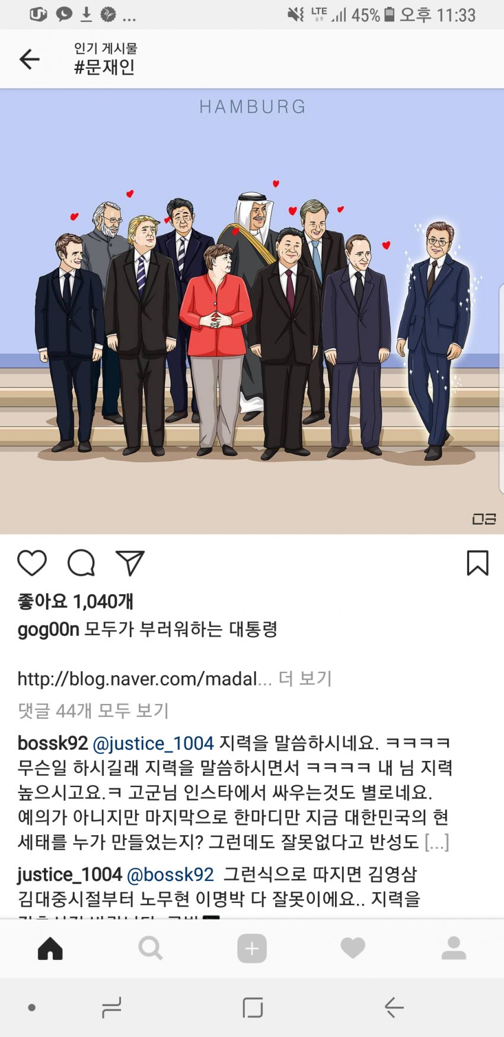This screenshot has width=504, height=1037.
Task: Like the post with the heart icon
Action: 32,563
